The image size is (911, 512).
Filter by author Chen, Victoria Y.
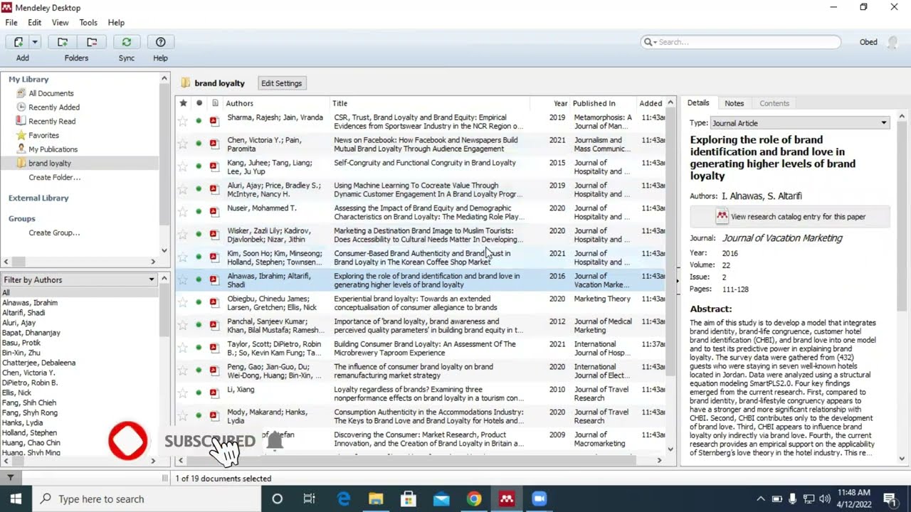click(x=28, y=373)
